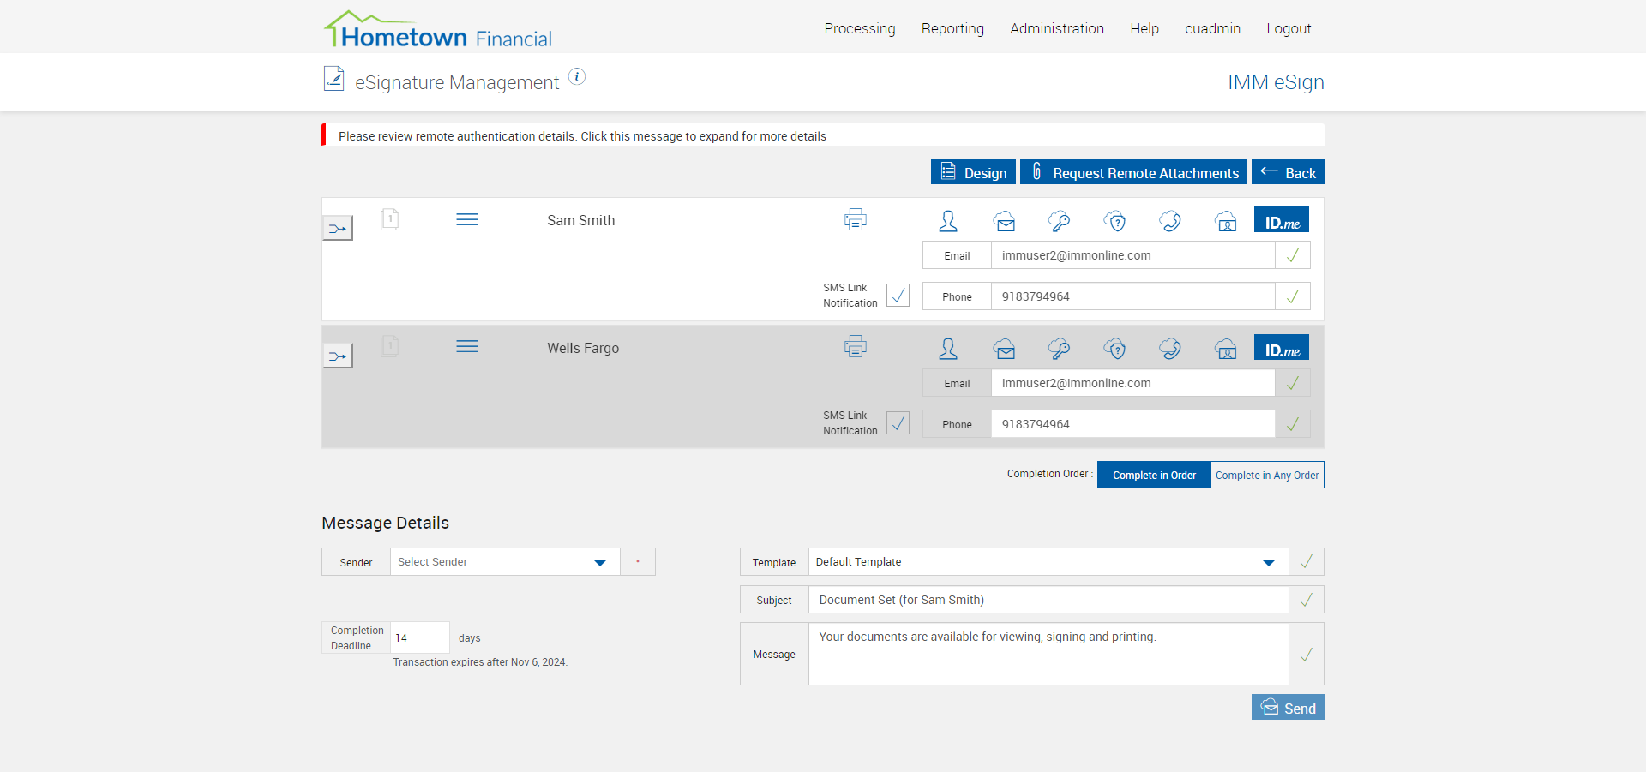Select the key password icon for Wells Fargo
The width and height of the screenshot is (1646, 772).
point(1059,349)
